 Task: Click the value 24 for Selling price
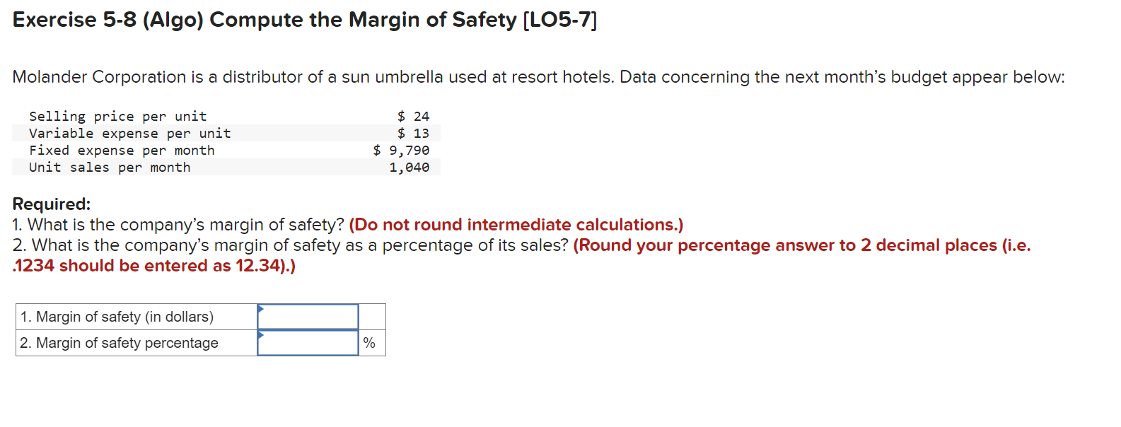(422, 115)
